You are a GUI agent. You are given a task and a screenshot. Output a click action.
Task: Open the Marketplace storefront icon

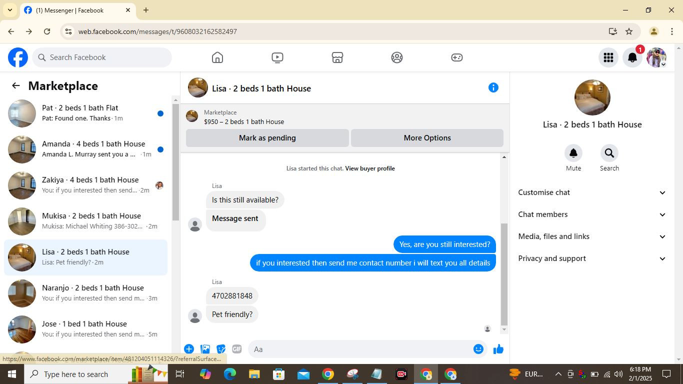point(337,57)
